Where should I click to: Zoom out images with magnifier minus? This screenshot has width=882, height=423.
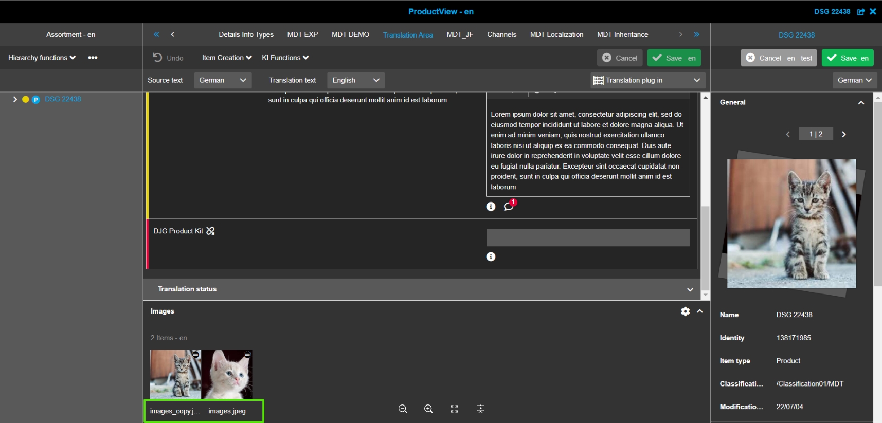point(403,409)
